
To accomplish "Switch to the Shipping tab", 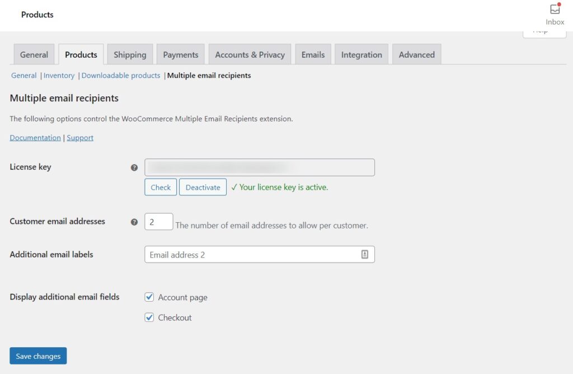I will click(130, 54).
